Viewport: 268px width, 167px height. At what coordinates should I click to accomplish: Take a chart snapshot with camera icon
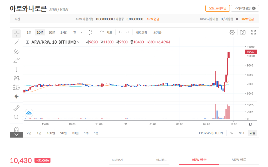pyautogui.click(x=242, y=32)
